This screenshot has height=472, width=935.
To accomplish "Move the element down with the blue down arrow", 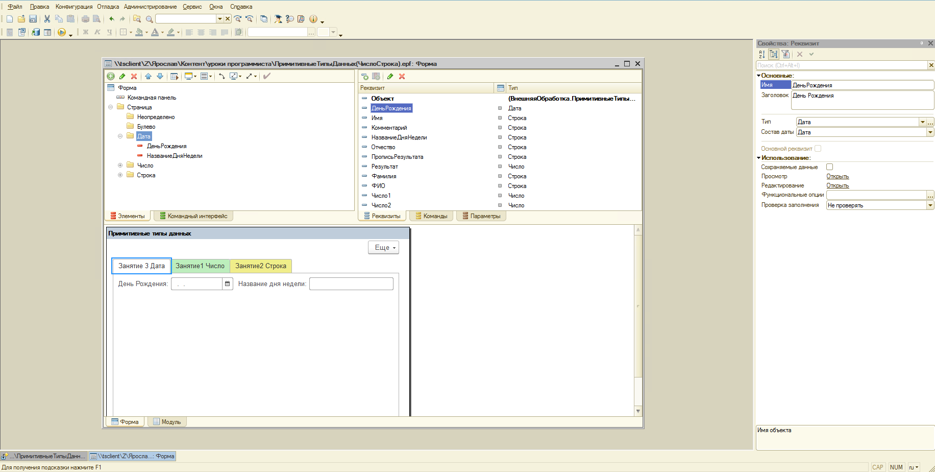I will point(160,76).
